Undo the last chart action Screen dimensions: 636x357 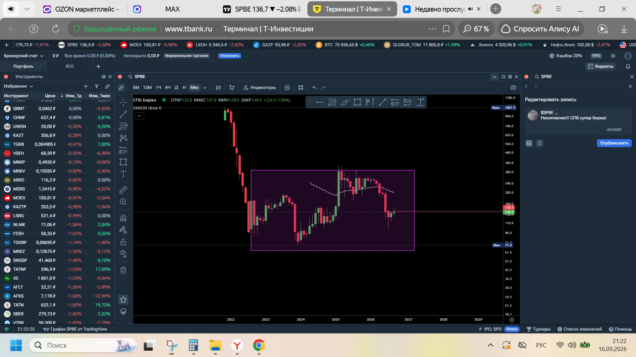coord(314,88)
